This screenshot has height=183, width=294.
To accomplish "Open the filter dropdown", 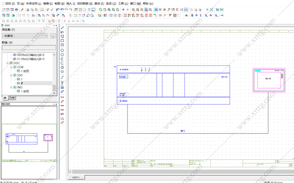I will (x=25, y=36).
